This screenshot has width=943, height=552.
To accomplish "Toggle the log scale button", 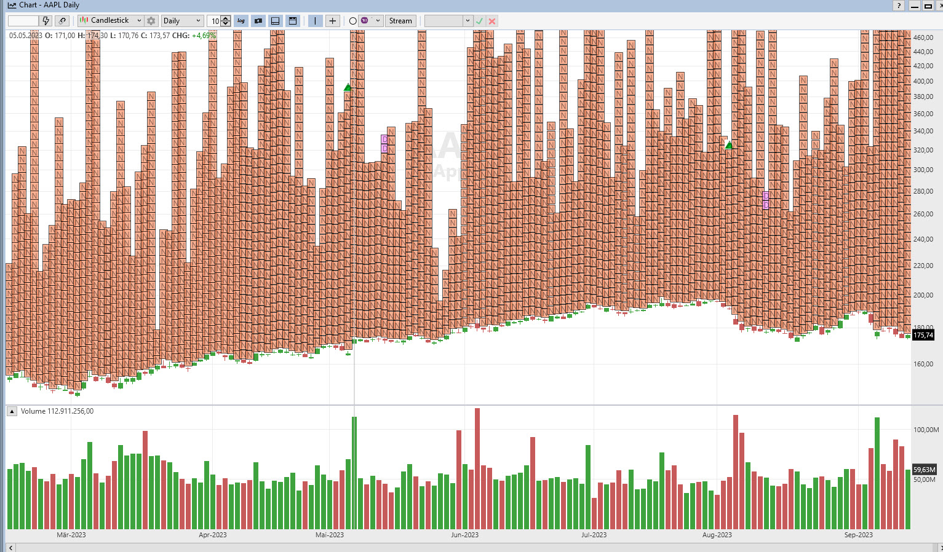I will 241,21.
